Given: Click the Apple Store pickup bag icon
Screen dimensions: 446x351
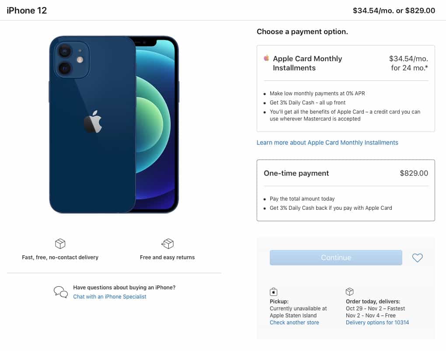Looking at the screenshot, I should (273, 292).
